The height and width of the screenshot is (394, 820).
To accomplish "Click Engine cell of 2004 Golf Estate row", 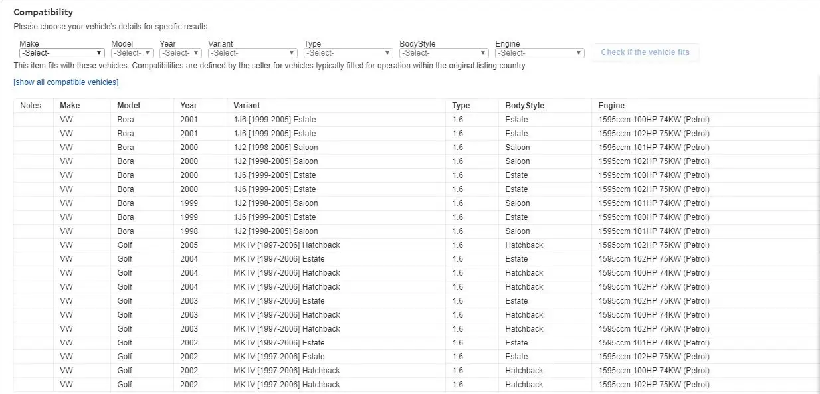I will [x=706, y=259].
